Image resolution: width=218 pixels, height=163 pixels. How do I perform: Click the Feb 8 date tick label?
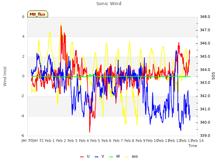tap(129, 141)
